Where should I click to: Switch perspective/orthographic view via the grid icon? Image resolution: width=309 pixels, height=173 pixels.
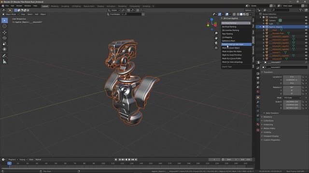coord(216,48)
